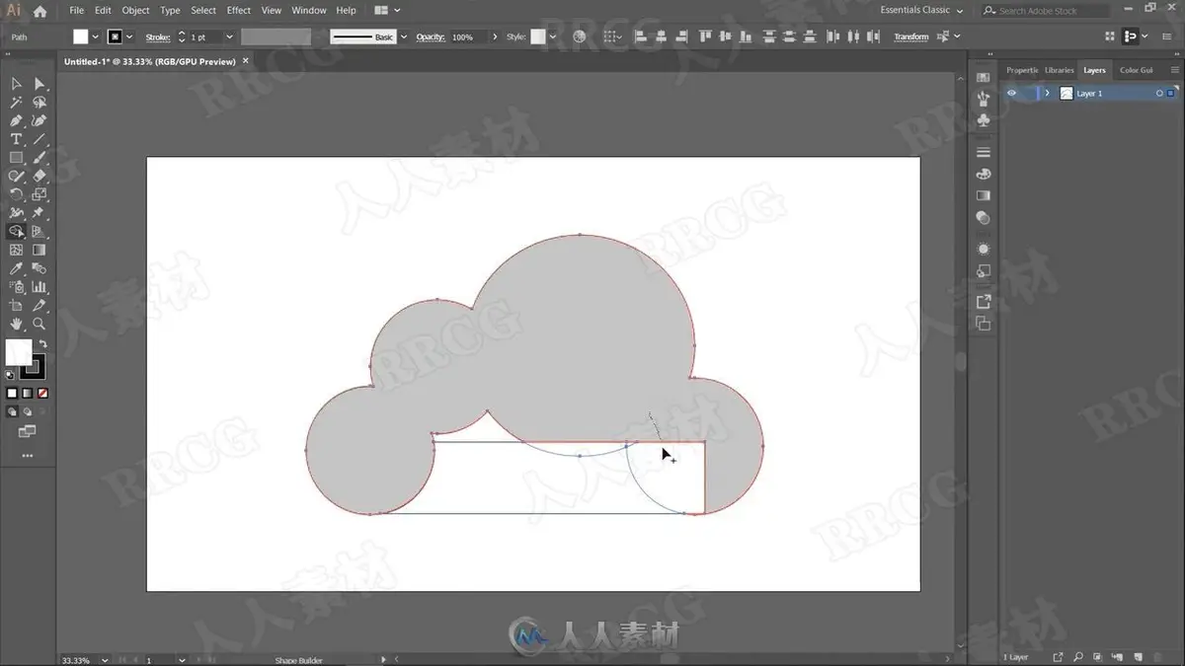Image resolution: width=1185 pixels, height=666 pixels.
Task: Switch to the Properties panel tab
Action: 1022,70
